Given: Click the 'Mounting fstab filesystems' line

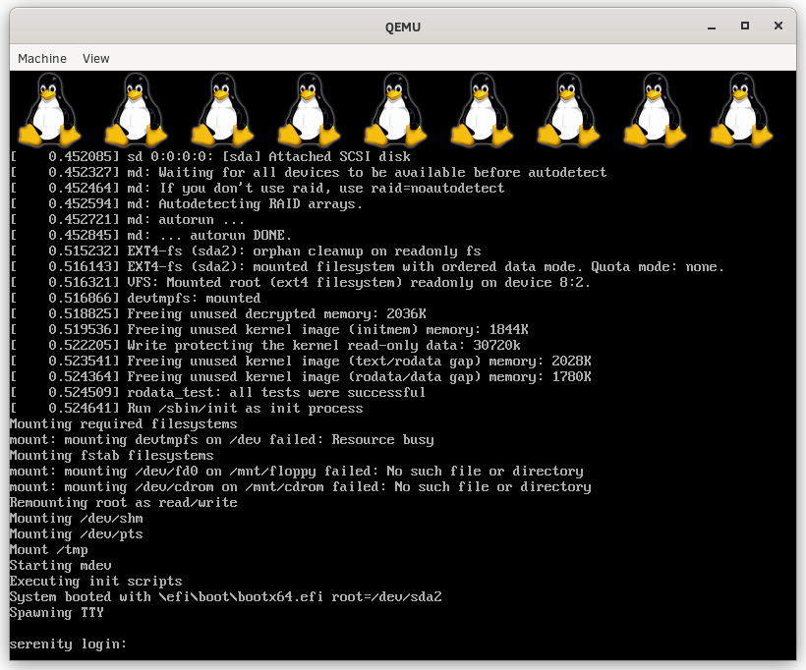Looking at the screenshot, I should pyautogui.click(x=111, y=456).
